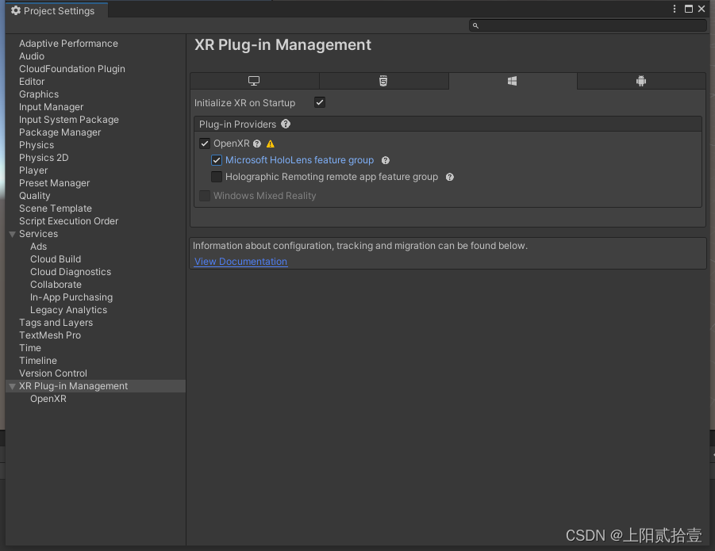Open Audio settings

pyautogui.click(x=32, y=56)
